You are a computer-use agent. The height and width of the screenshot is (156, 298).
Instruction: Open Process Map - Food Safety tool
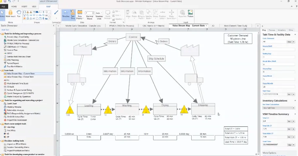(x=18, y=37)
